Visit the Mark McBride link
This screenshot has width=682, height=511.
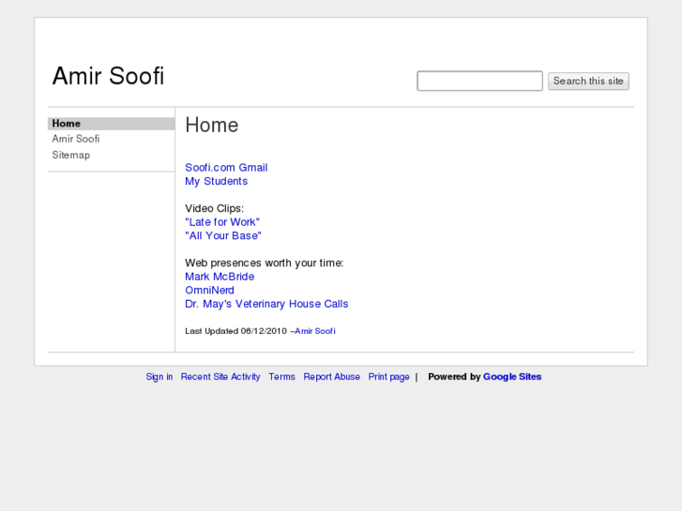[220, 277]
